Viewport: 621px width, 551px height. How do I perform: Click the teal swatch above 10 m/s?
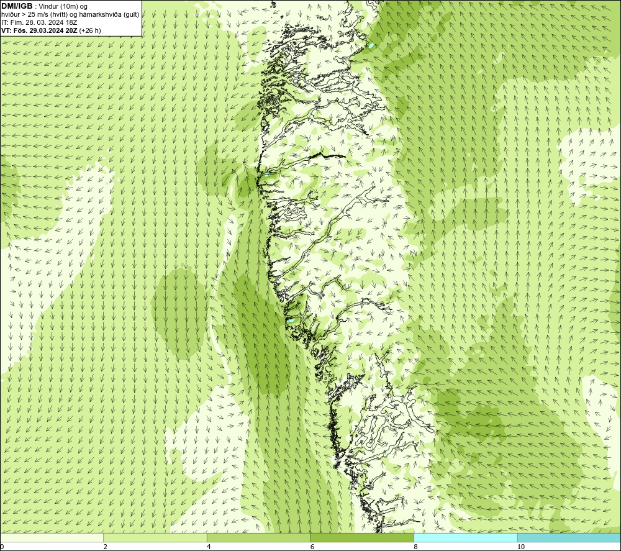click(x=569, y=537)
